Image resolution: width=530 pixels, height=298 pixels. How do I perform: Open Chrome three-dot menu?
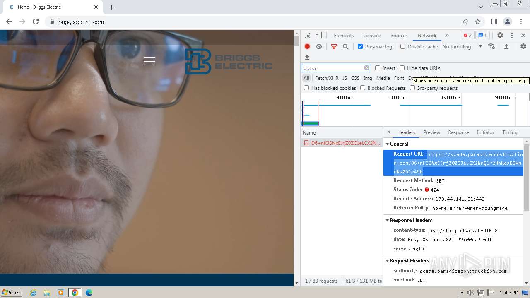coord(521,22)
